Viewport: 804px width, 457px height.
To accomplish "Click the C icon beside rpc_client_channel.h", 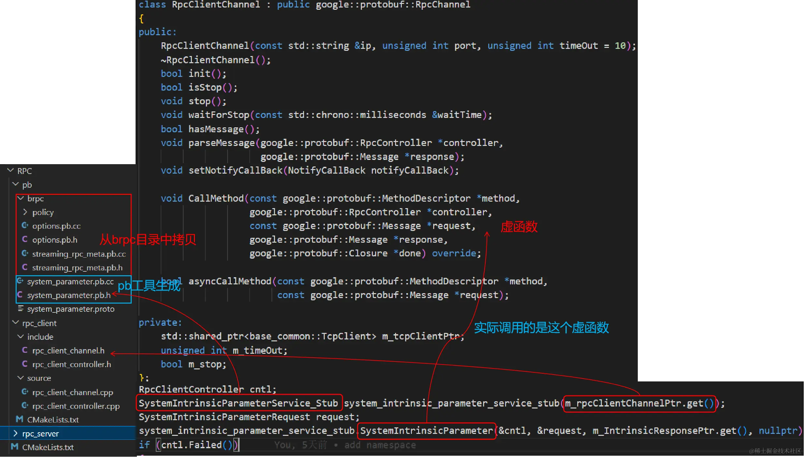I will 25,350.
